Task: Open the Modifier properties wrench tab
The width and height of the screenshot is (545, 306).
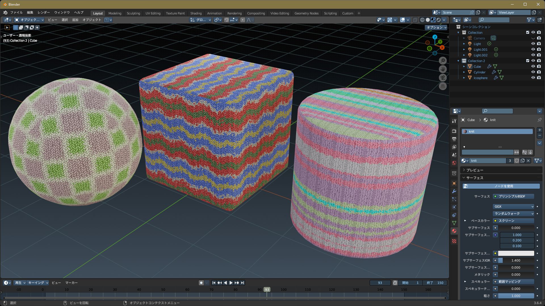Action: (x=454, y=191)
